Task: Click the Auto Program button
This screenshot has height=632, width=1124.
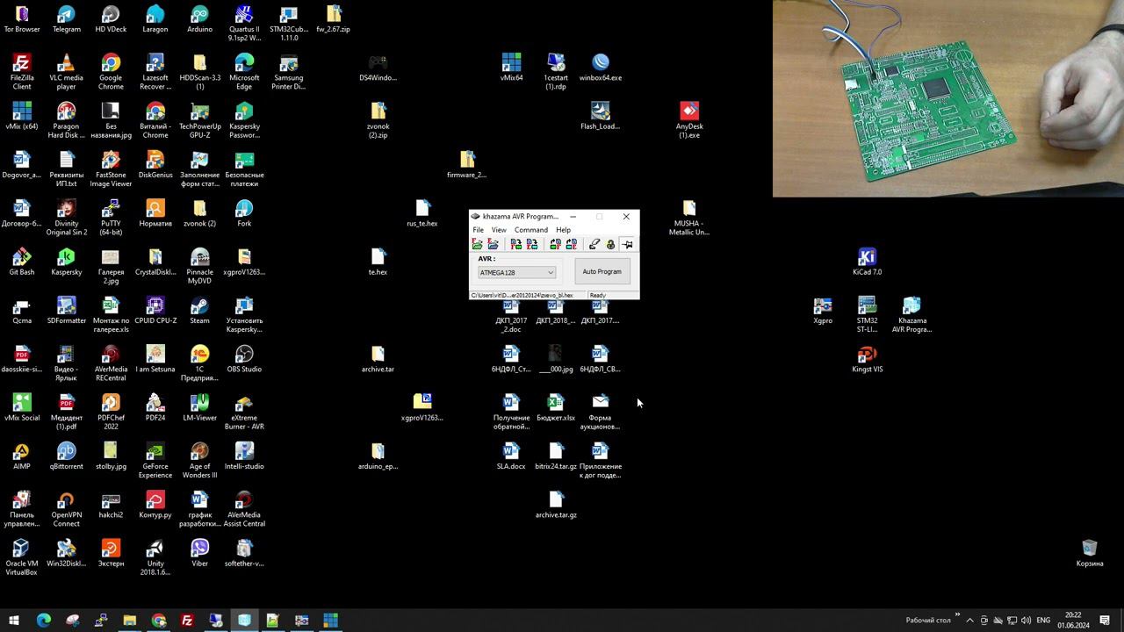Action: (602, 272)
